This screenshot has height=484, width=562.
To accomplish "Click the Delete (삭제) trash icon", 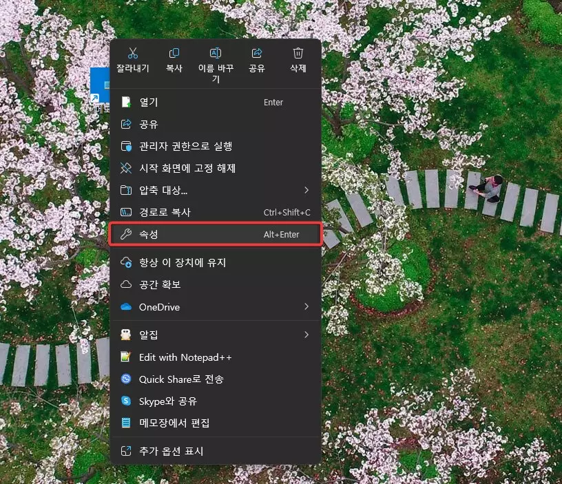I will pyautogui.click(x=298, y=53).
